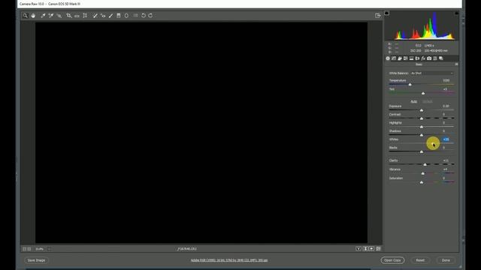Image resolution: width=481 pixels, height=270 pixels.
Task: Click the Clarity value field
Action: (x=446, y=160)
